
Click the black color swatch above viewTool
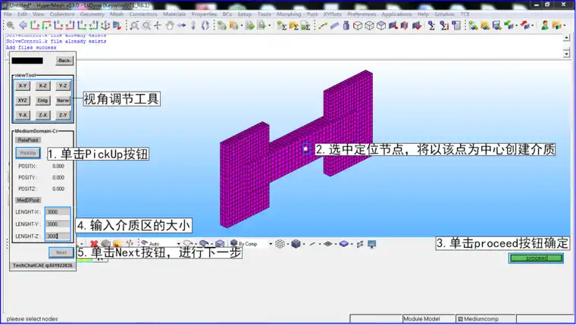(27, 61)
